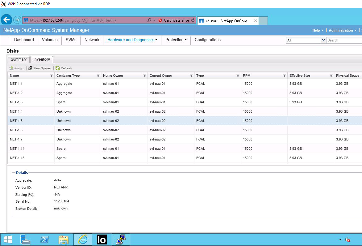Expand the Protection dropdown menu
This screenshot has width=362, height=246.
(176, 40)
